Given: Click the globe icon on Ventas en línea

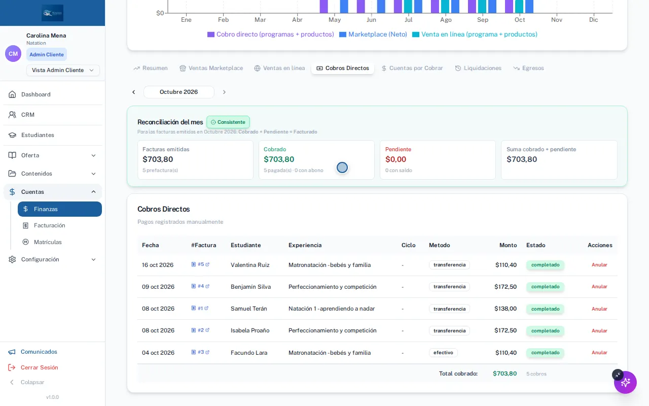Looking at the screenshot, I should [257, 68].
